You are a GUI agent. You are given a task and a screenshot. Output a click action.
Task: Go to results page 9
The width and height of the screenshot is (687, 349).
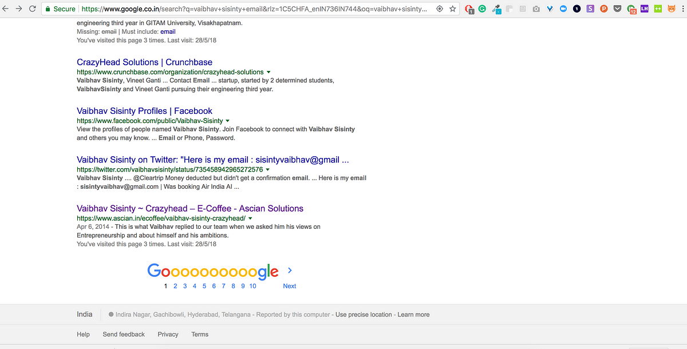(x=243, y=285)
